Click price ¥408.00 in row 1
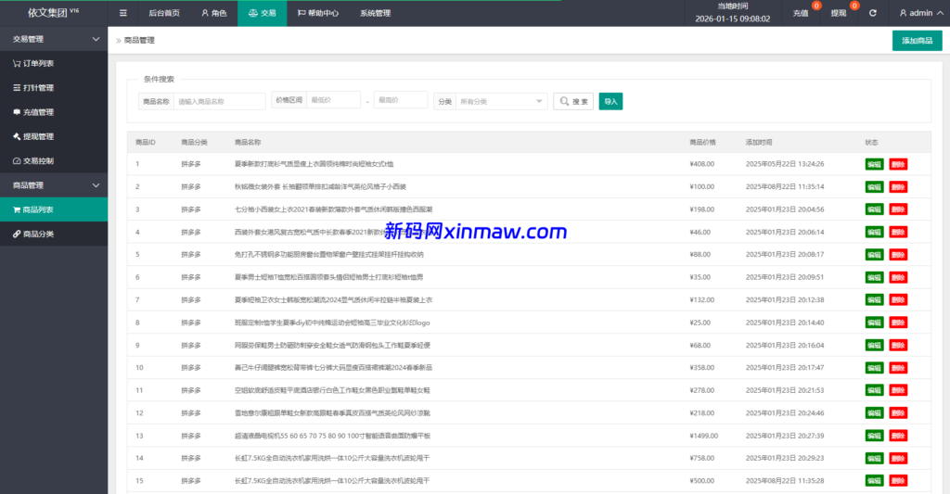Screen dimensions: 950x494 click(701, 164)
